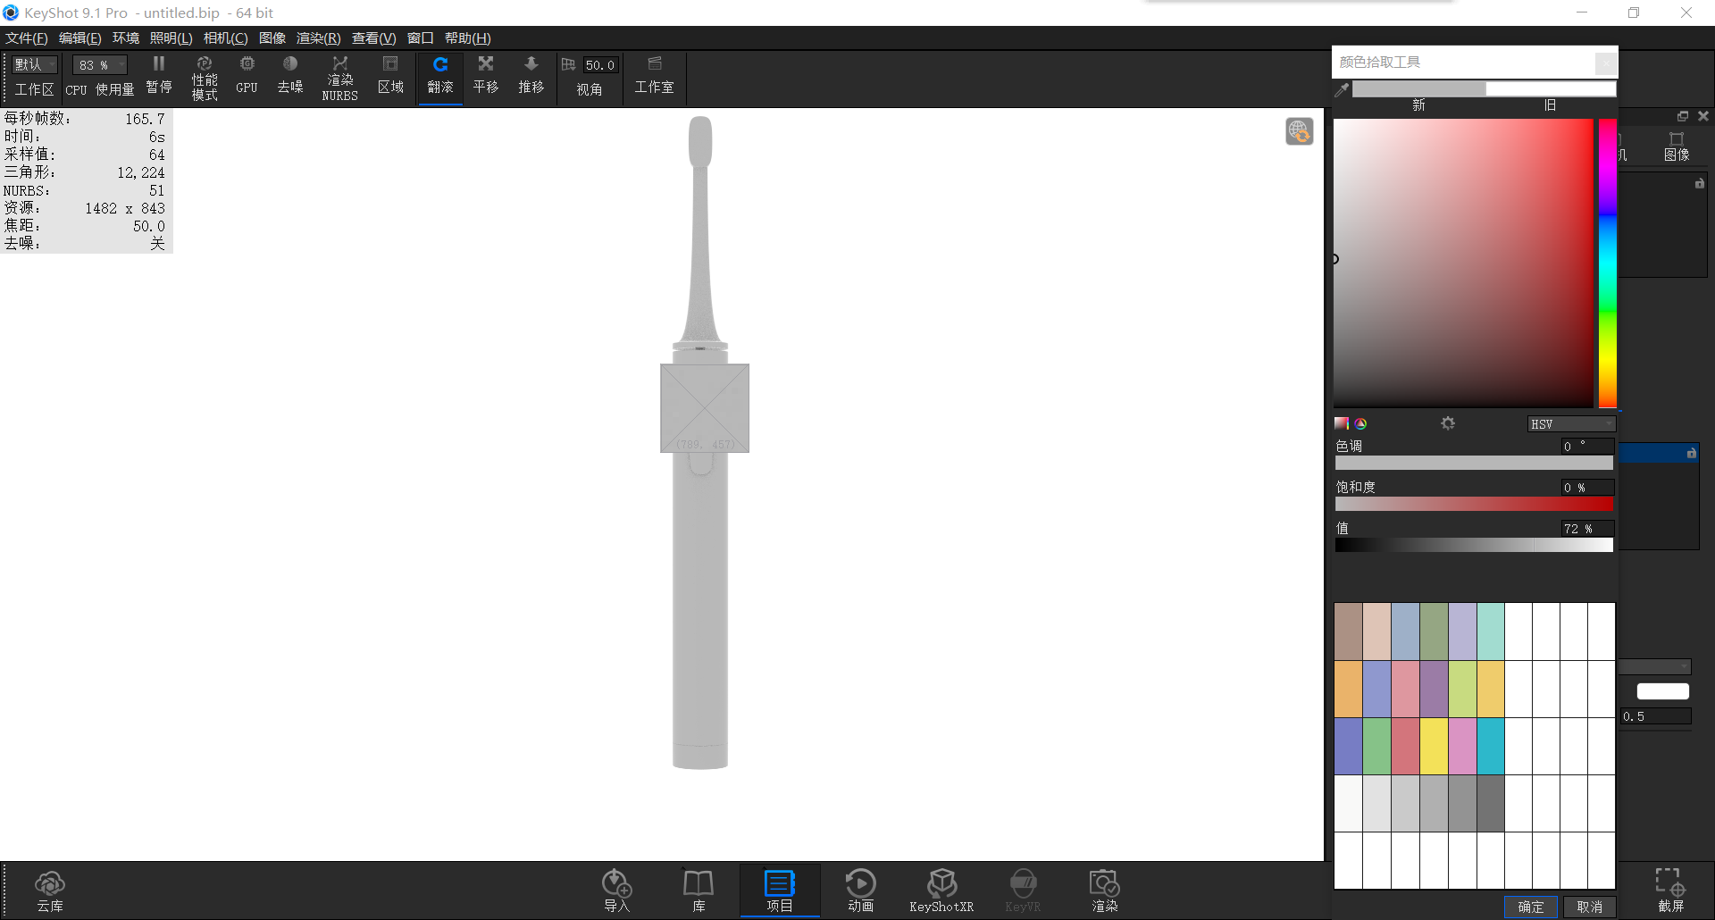Switch to the 项目 tab

coord(779,889)
